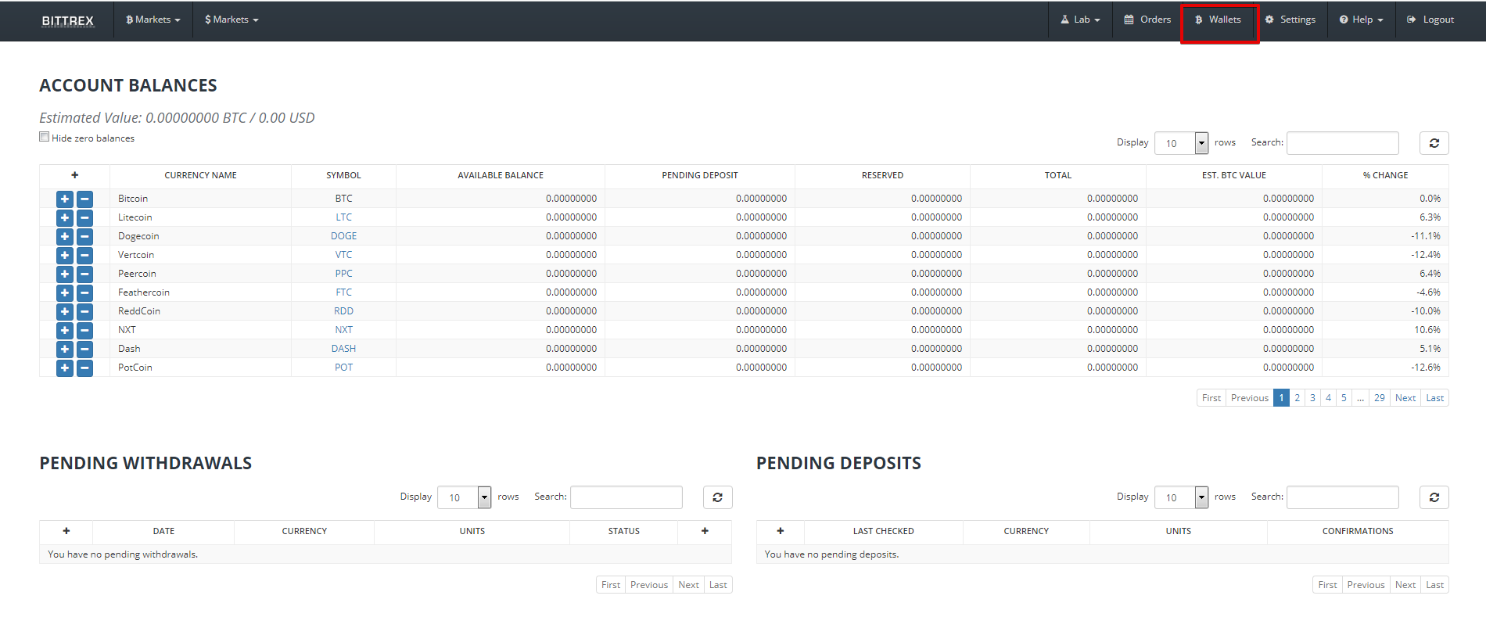Viewport: 1486px width, 635px height.
Task: Click the deposit plus icon for Bitcoin
Action: coord(65,199)
